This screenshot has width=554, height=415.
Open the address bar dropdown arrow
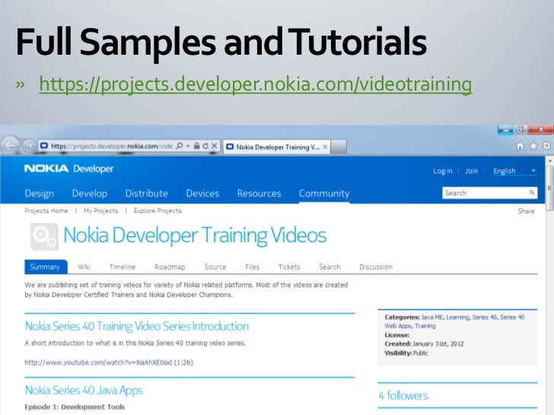(x=188, y=146)
